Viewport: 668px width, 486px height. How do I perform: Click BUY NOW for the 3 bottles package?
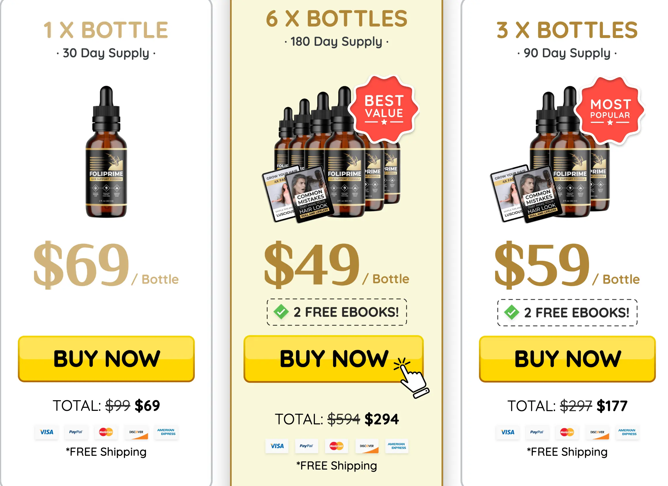pyautogui.click(x=567, y=359)
